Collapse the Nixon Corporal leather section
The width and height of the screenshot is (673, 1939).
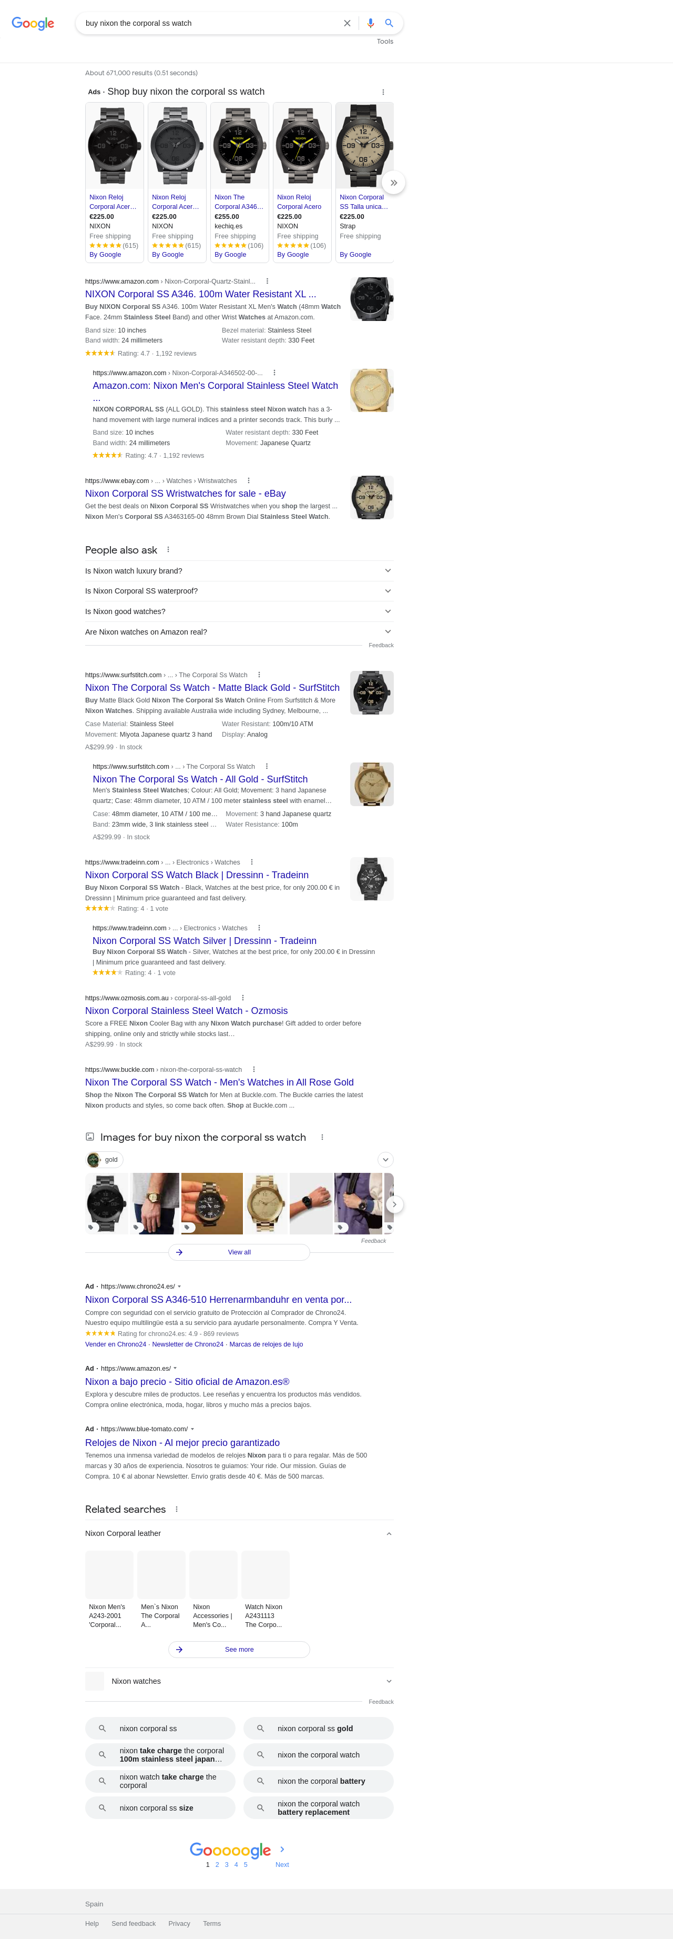[239, 1533]
